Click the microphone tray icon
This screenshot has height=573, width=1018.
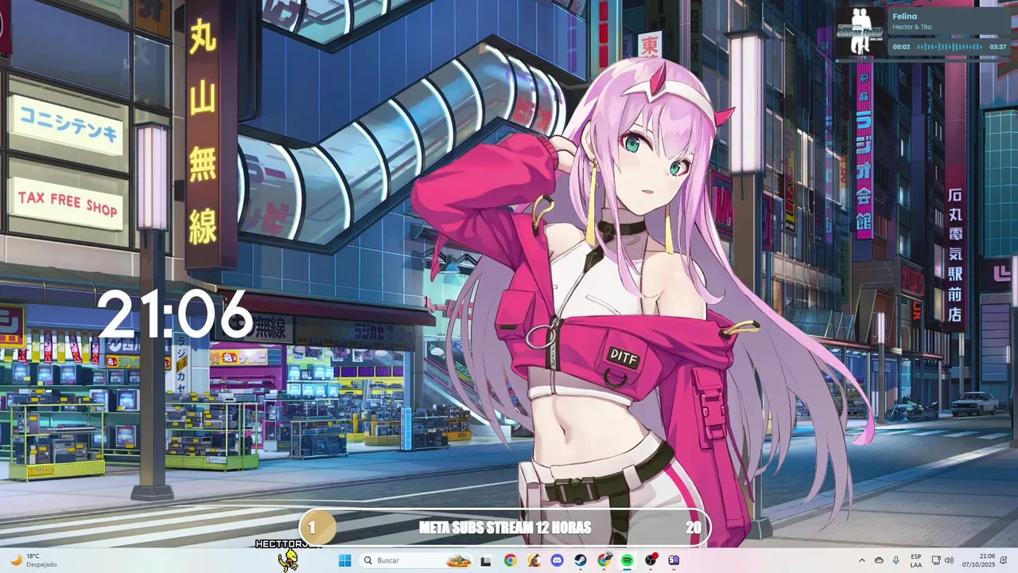pyautogui.click(x=896, y=560)
